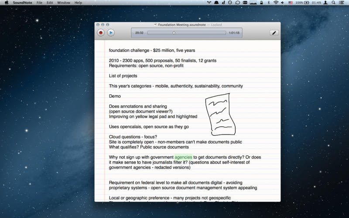This screenshot has width=349, height=218.
Task: Open the Window menu
Action: click(64, 3)
